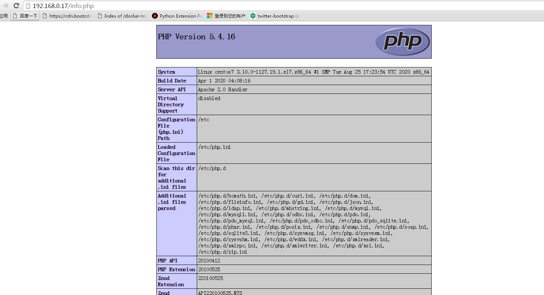Open the cdn.bootcdn bookmark
This screenshot has width=544, height=295.
click(67, 16)
